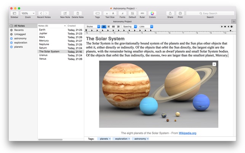Viewport: 245px width, 153px height.
Task: Open the Wikipedia.org link
Action: (187, 133)
